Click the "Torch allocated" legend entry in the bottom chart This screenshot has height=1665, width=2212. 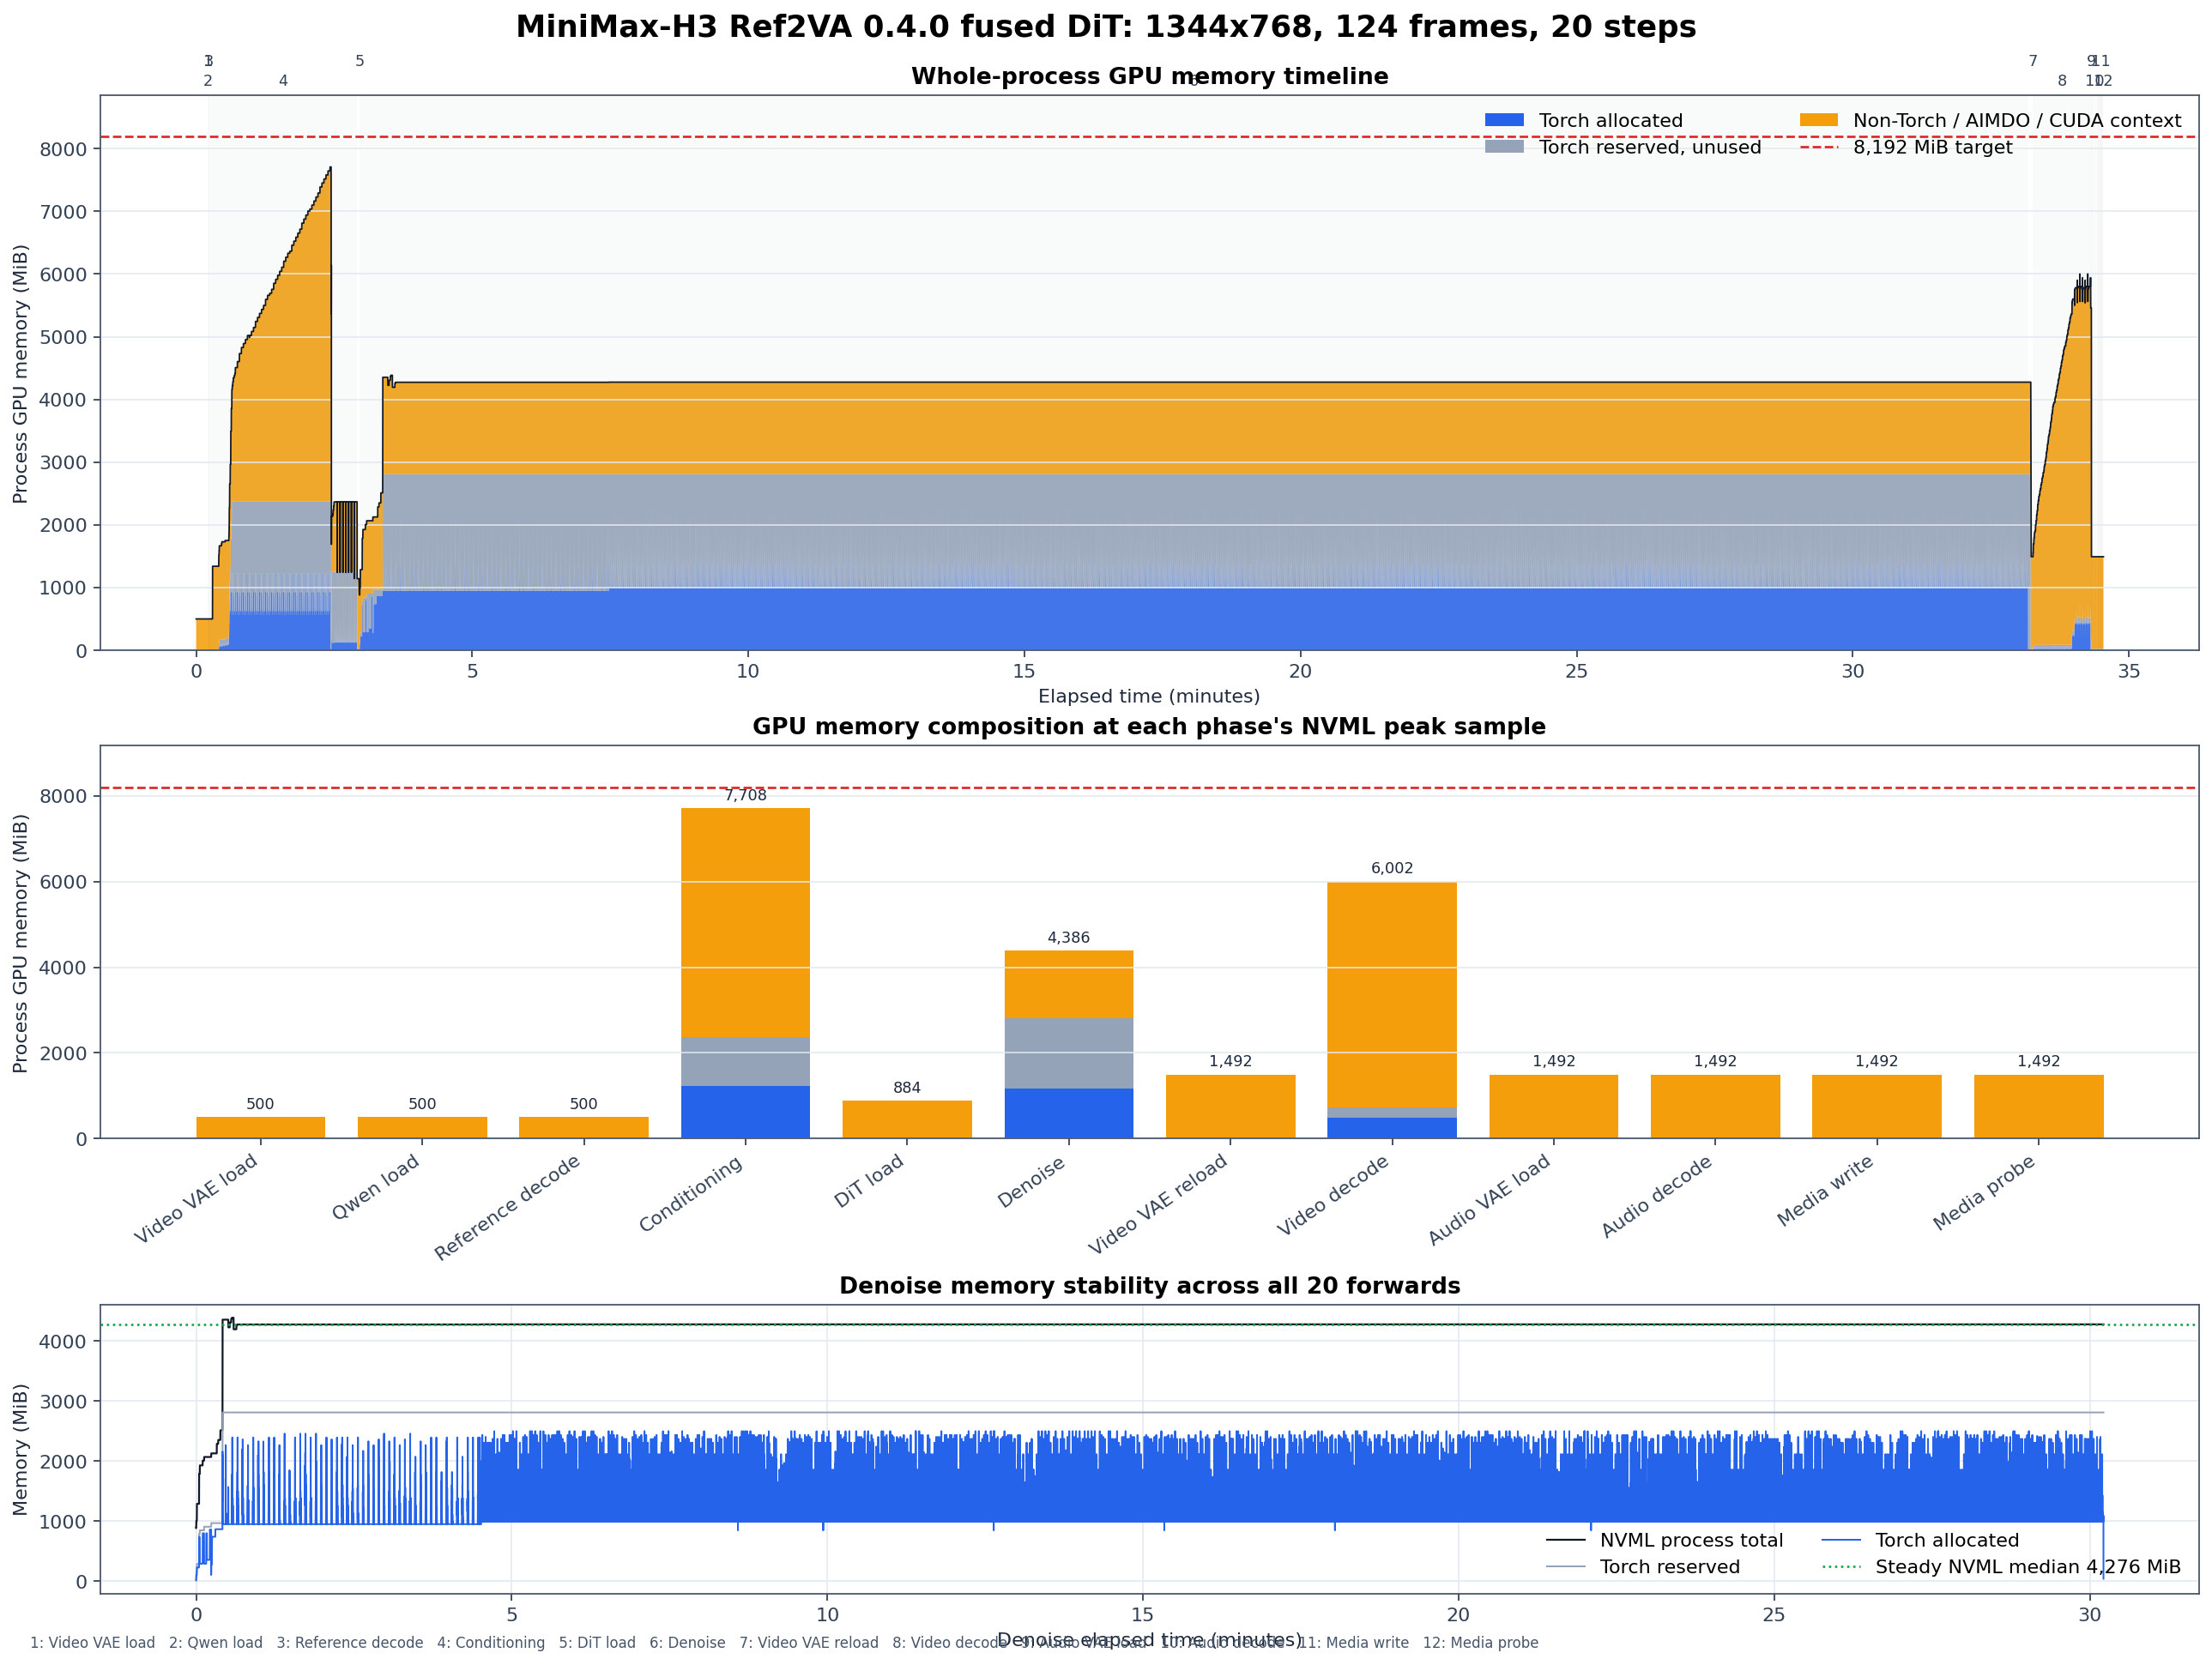click(1920, 1540)
